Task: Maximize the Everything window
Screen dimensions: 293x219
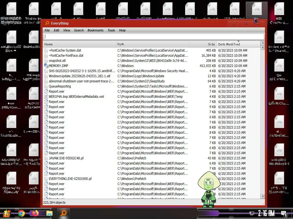Action: [x=246, y=24]
